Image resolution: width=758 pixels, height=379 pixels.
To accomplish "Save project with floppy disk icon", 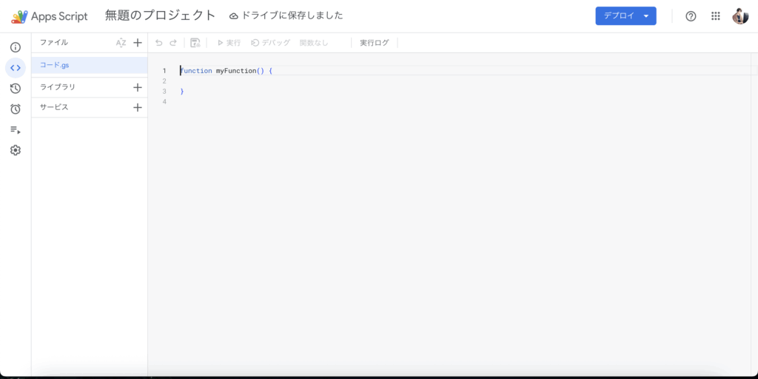I will pos(195,43).
